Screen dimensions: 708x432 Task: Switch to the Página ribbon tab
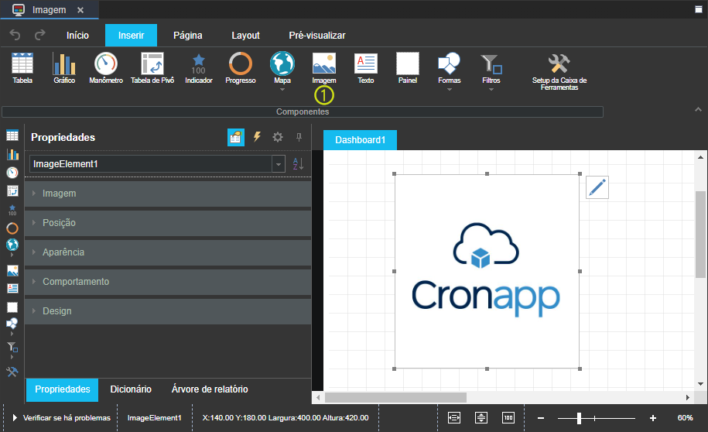188,36
